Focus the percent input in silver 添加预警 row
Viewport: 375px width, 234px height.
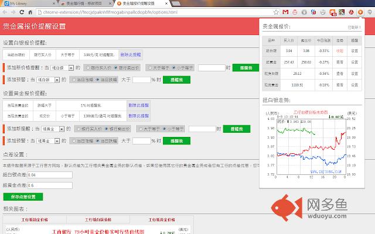point(142,80)
